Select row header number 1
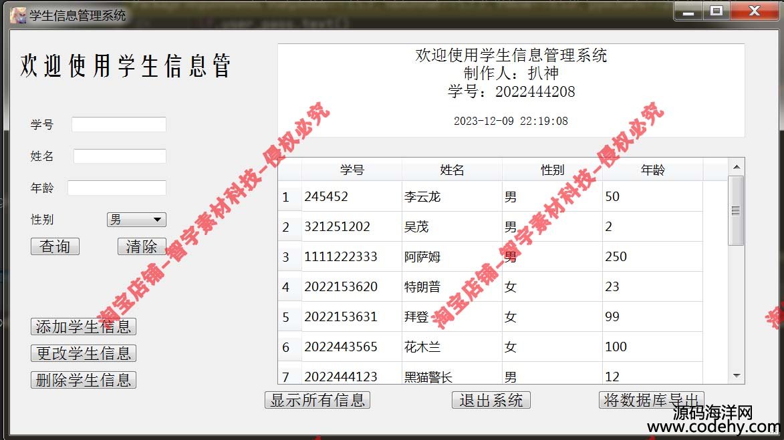The height and width of the screenshot is (440, 784). [290, 196]
